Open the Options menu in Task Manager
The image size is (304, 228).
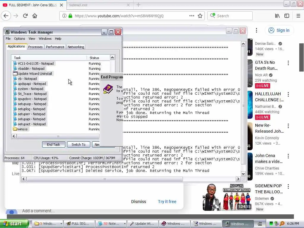tap(19, 39)
